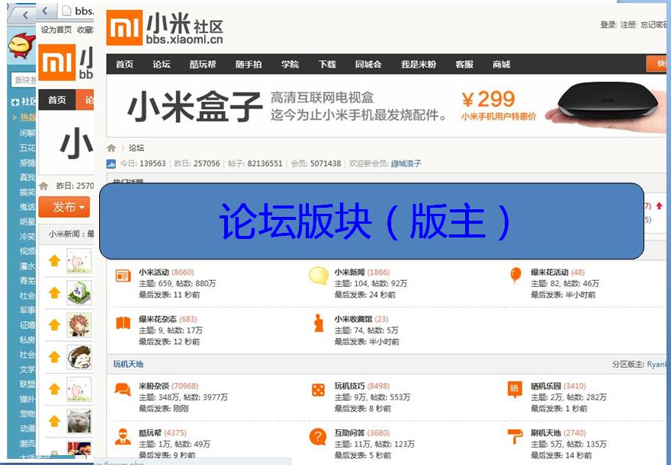
Task: Click the 玩机天地 section header link
Action: pos(128,365)
